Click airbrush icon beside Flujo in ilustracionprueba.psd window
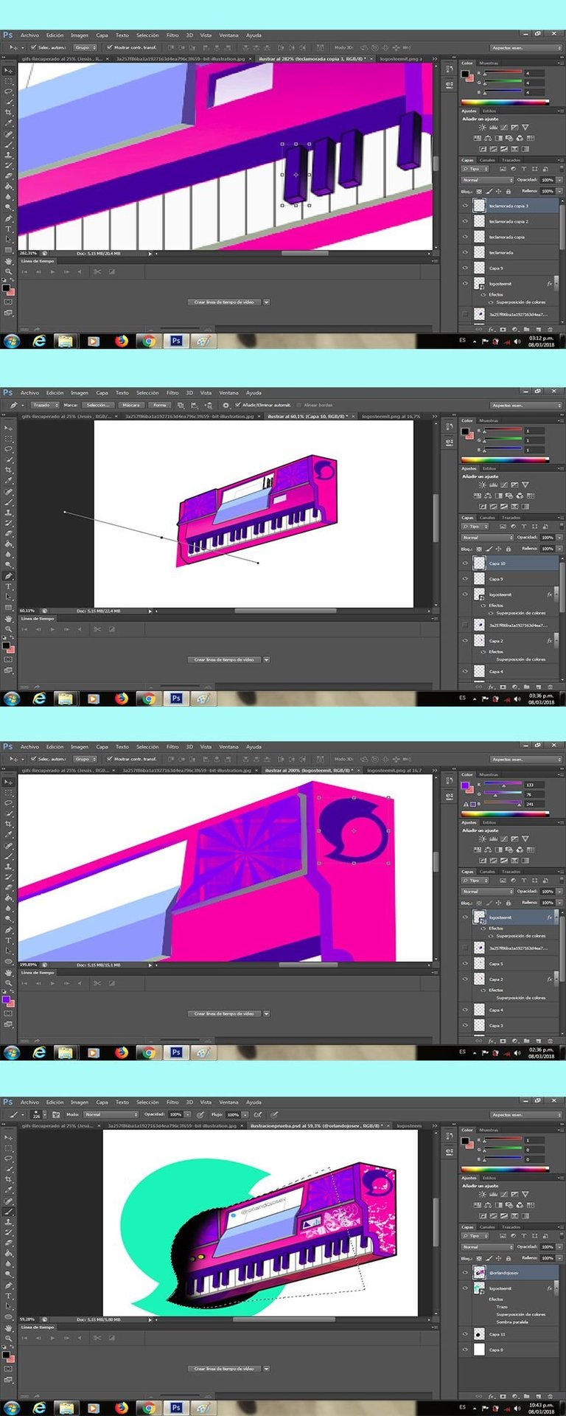566x1416 pixels. [x=258, y=1114]
